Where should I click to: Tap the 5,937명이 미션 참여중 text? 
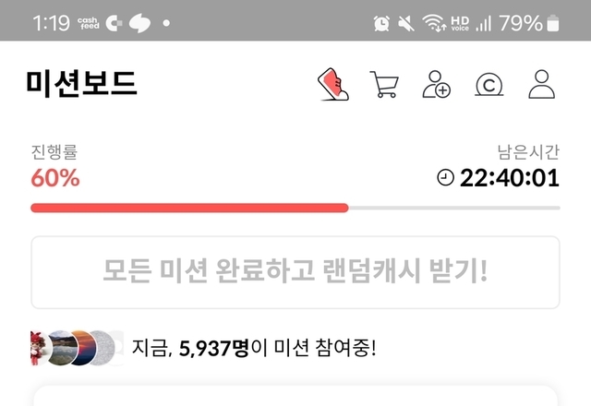click(254, 348)
